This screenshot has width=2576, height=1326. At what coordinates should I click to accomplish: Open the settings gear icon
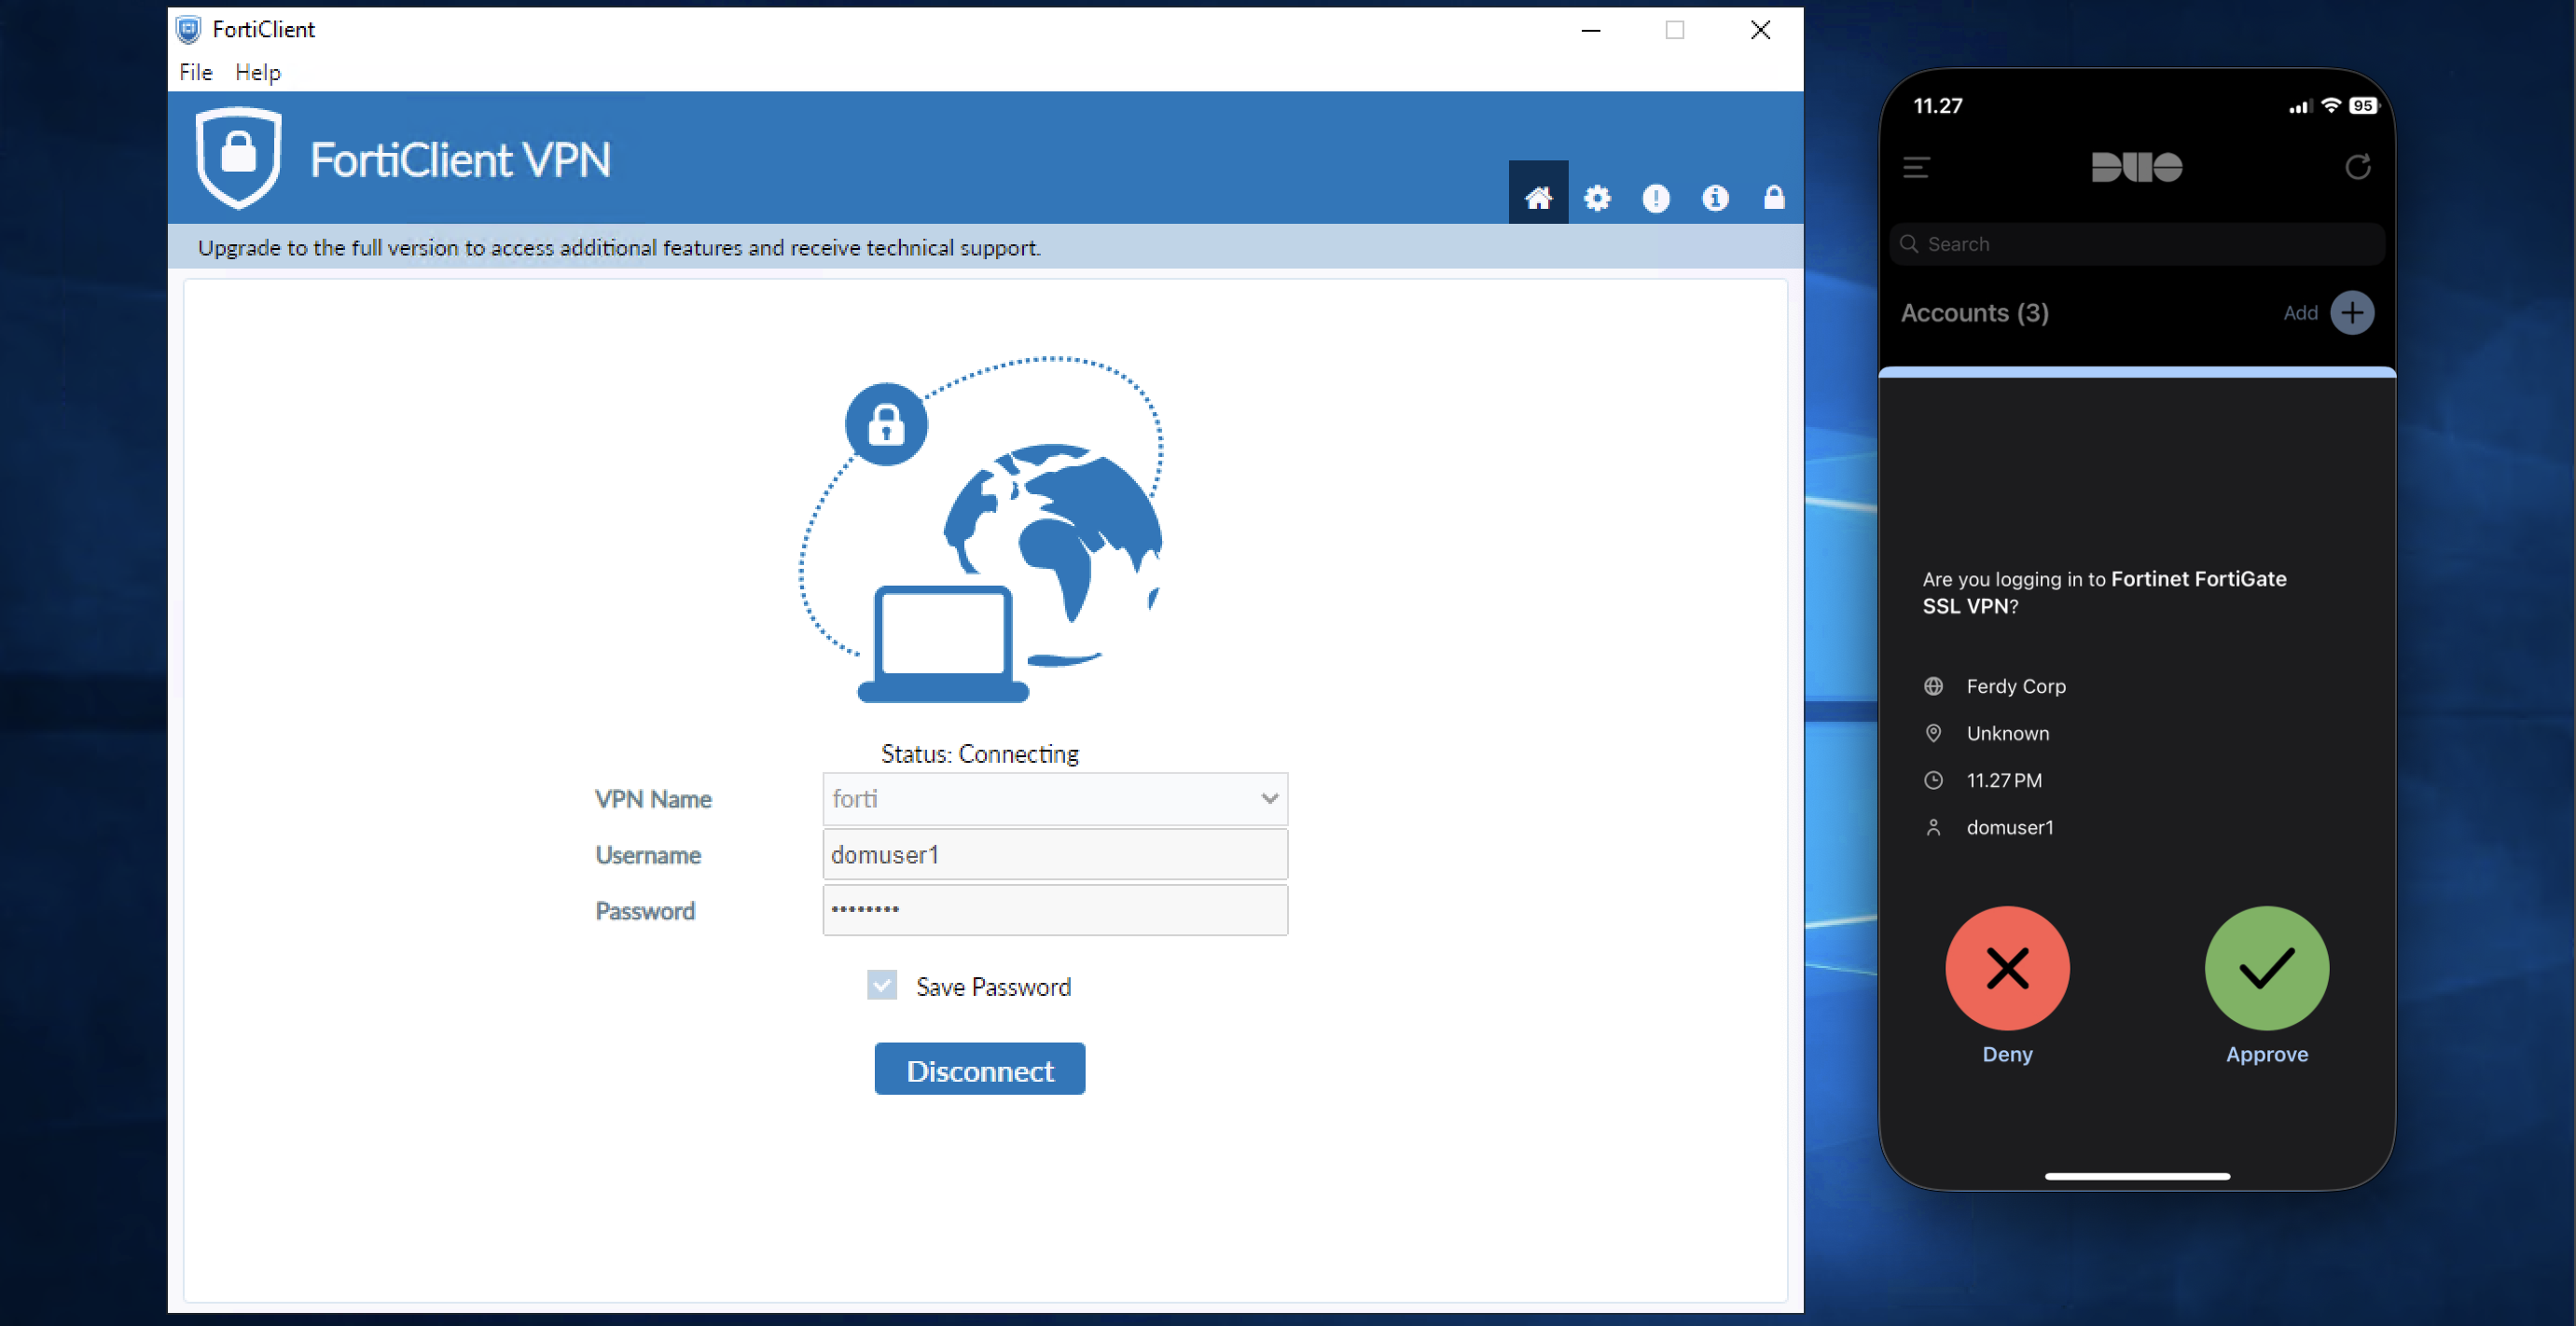(x=1597, y=197)
